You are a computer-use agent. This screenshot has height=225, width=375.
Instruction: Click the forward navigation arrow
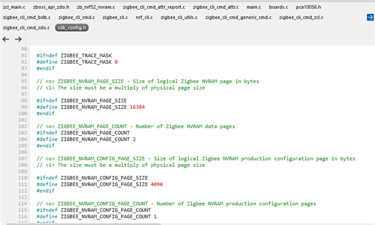(x=18, y=39)
